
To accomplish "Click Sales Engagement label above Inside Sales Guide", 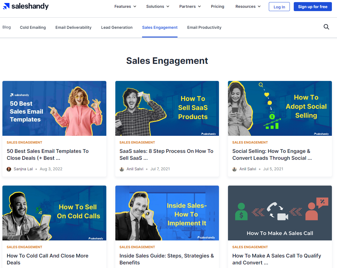I will [x=137, y=247].
